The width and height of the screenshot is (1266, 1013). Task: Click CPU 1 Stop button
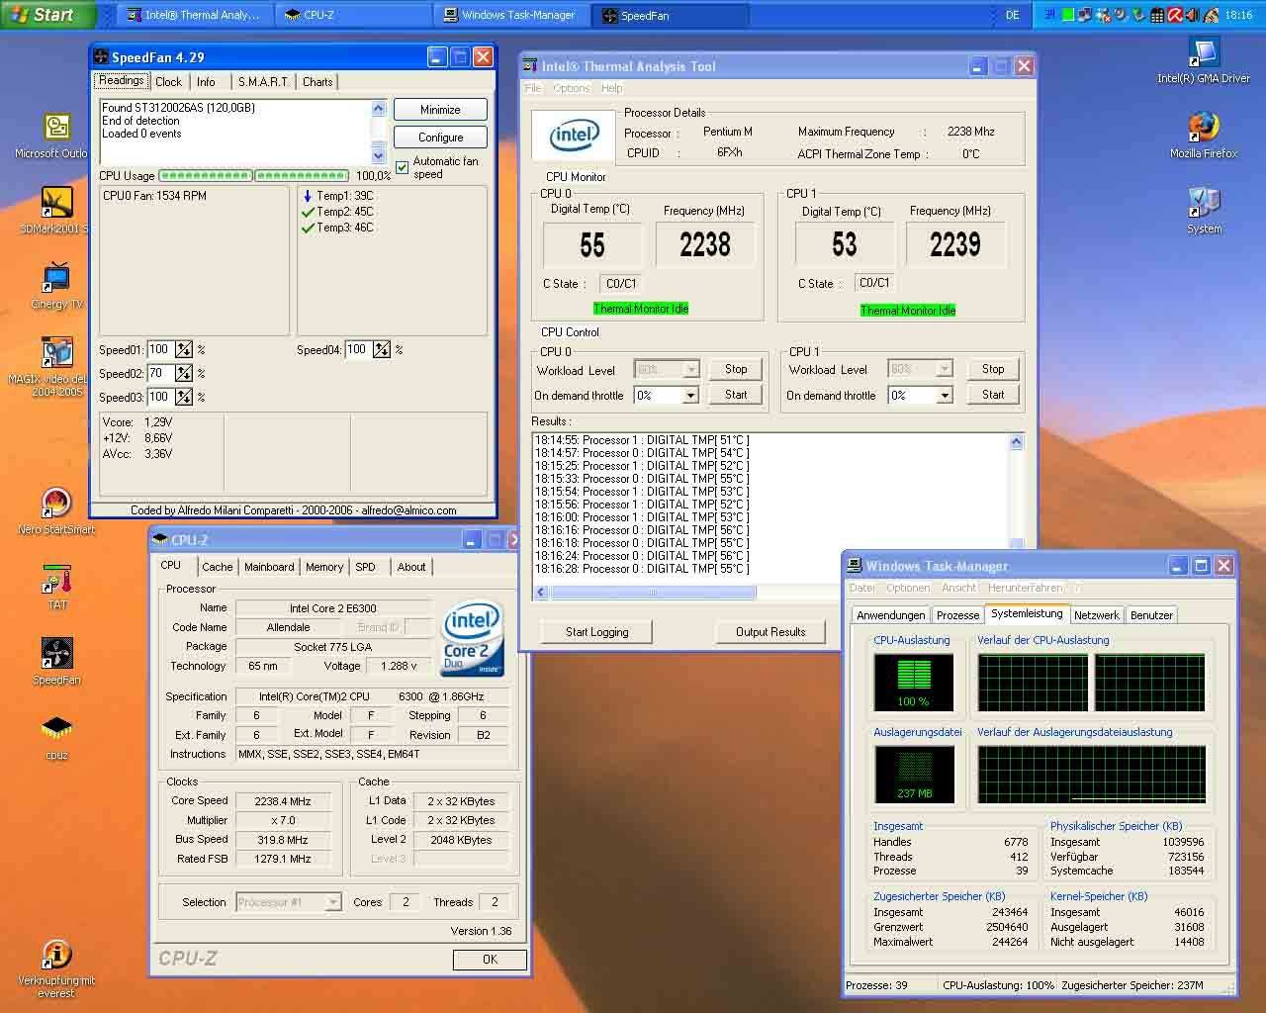(993, 369)
